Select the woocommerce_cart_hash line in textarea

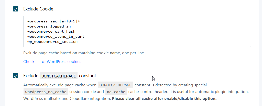point(51,31)
